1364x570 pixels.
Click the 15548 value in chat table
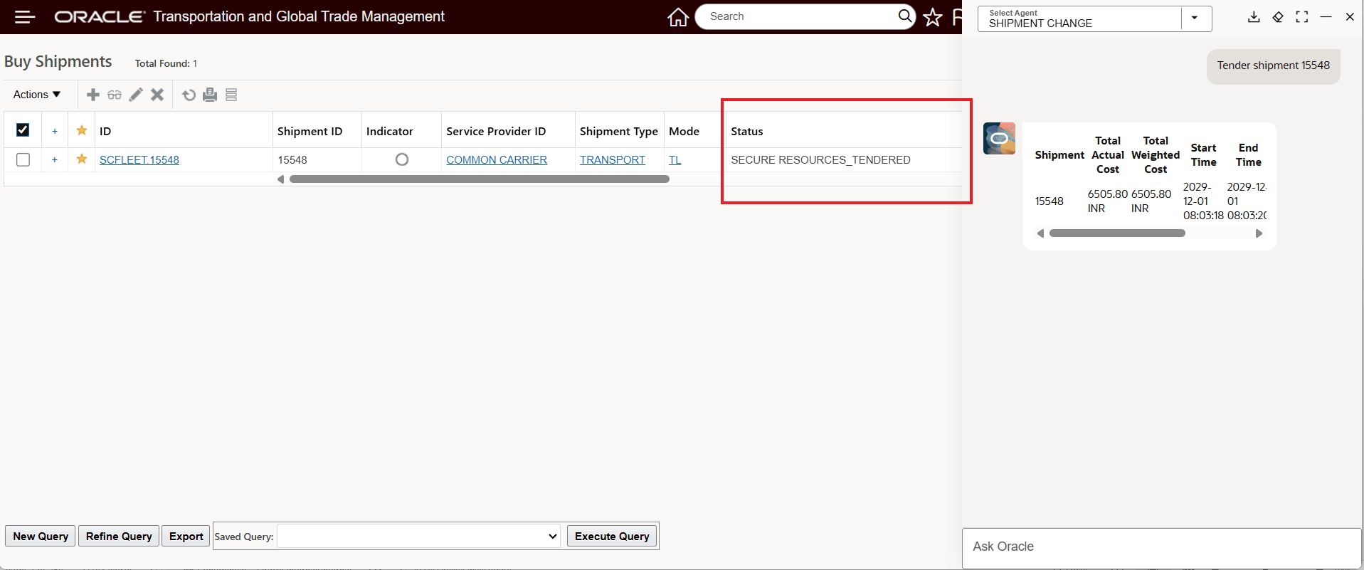coord(1049,201)
